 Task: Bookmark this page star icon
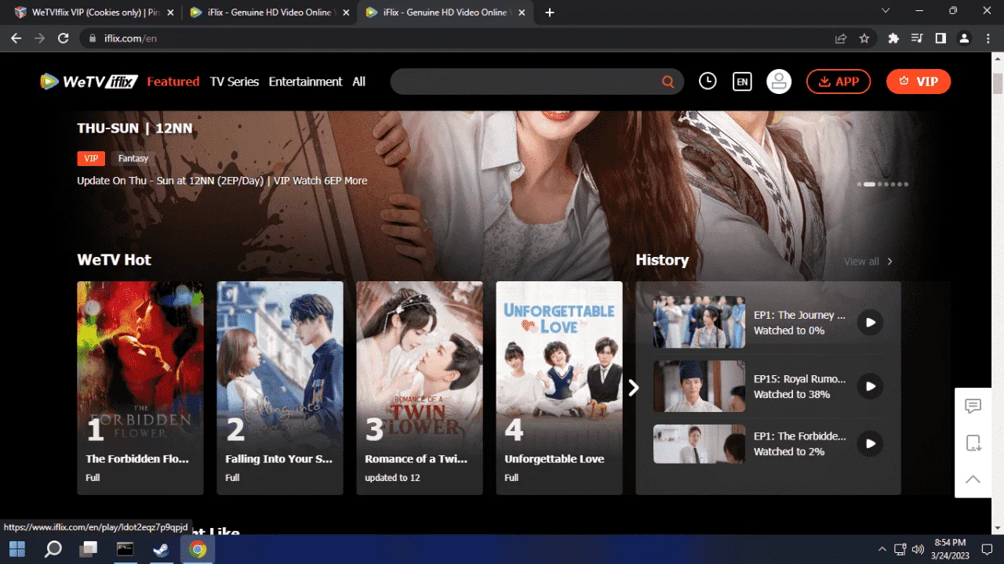[864, 38]
